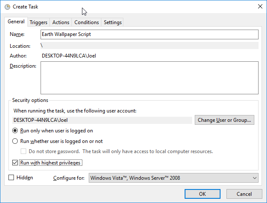Open the Triggers tab
Viewport: 267px width, 203px height.
[x=38, y=22]
